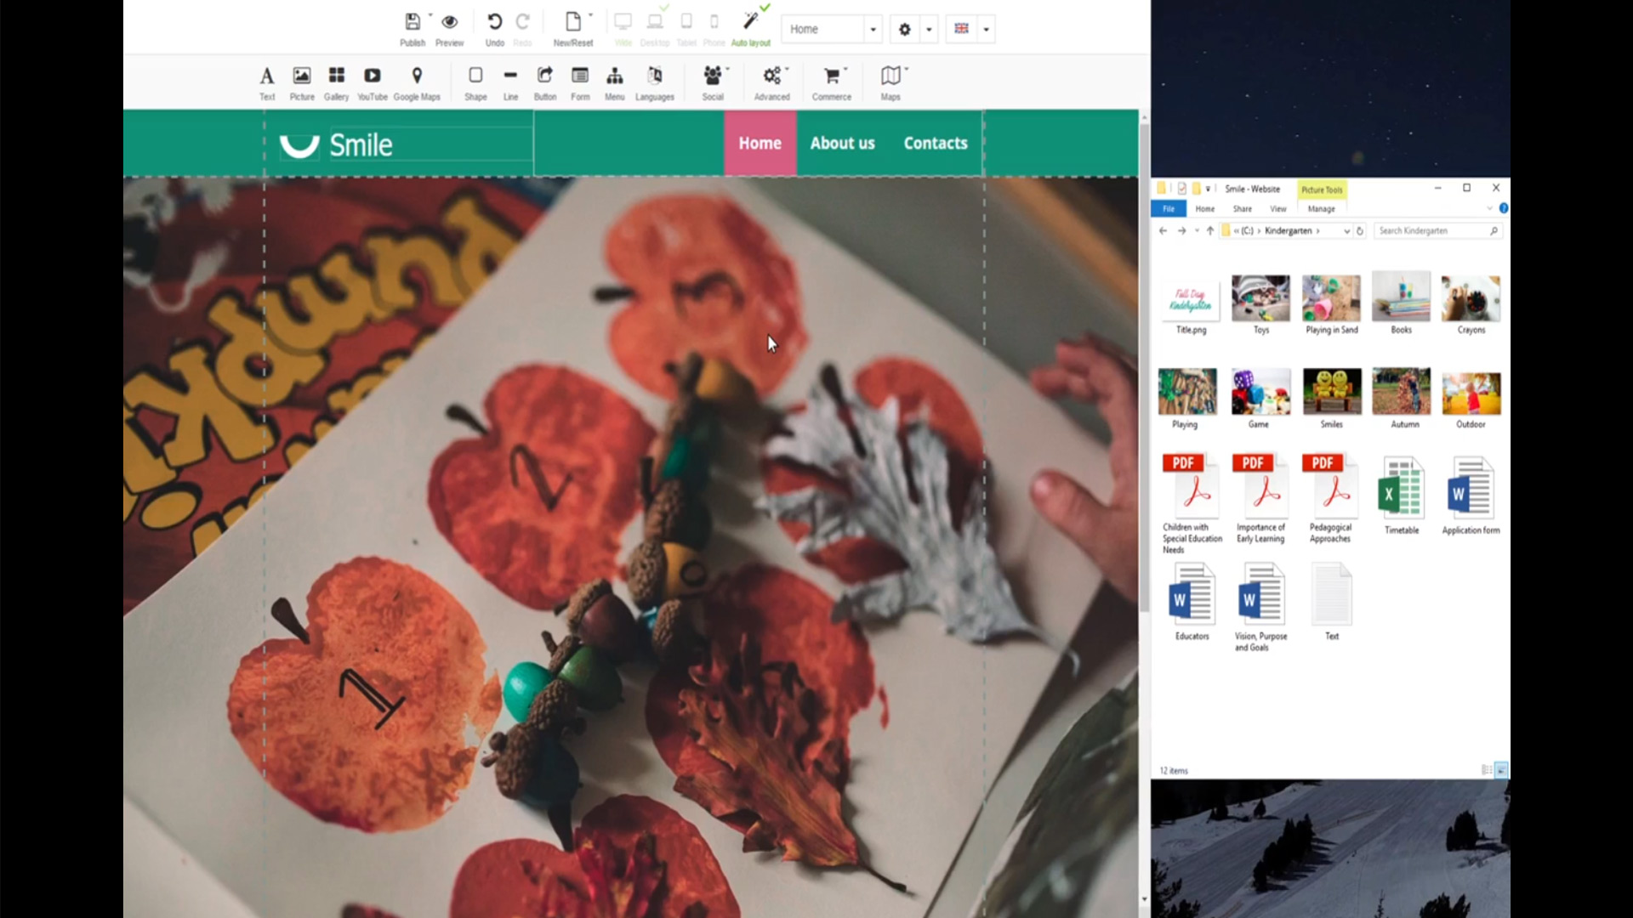
Task: Undo the last change
Action: tap(494, 22)
